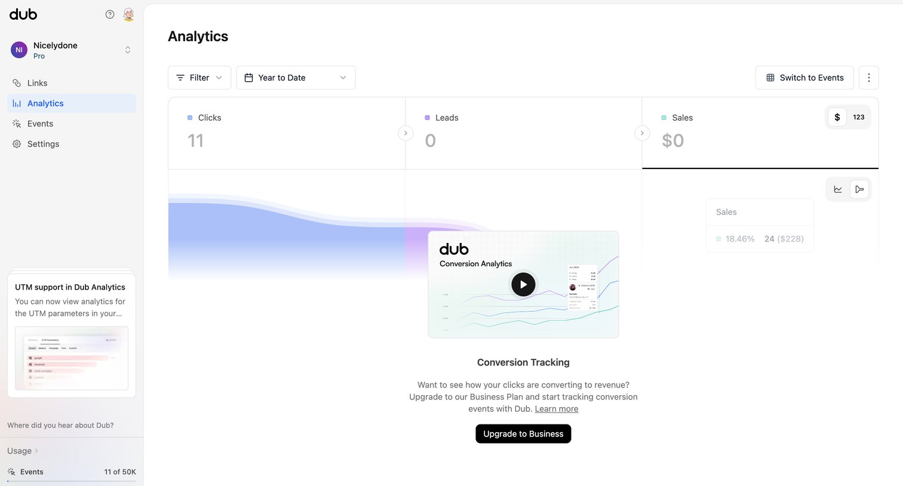Open the Filter dropdown
This screenshot has height=486, width=903.
(199, 78)
